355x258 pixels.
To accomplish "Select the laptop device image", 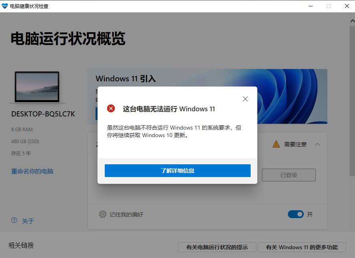I will tap(37, 87).
